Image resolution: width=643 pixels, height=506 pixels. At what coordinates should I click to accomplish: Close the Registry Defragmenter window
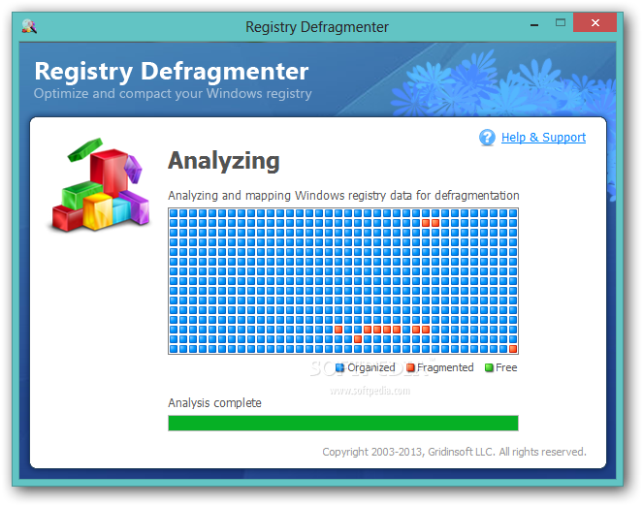pyautogui.click(x=595, y=22)
